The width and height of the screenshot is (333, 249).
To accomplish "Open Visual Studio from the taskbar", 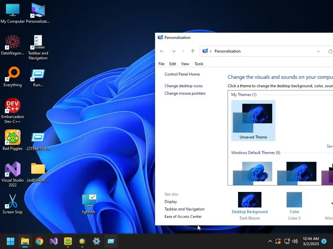I will tap(54, 241).
